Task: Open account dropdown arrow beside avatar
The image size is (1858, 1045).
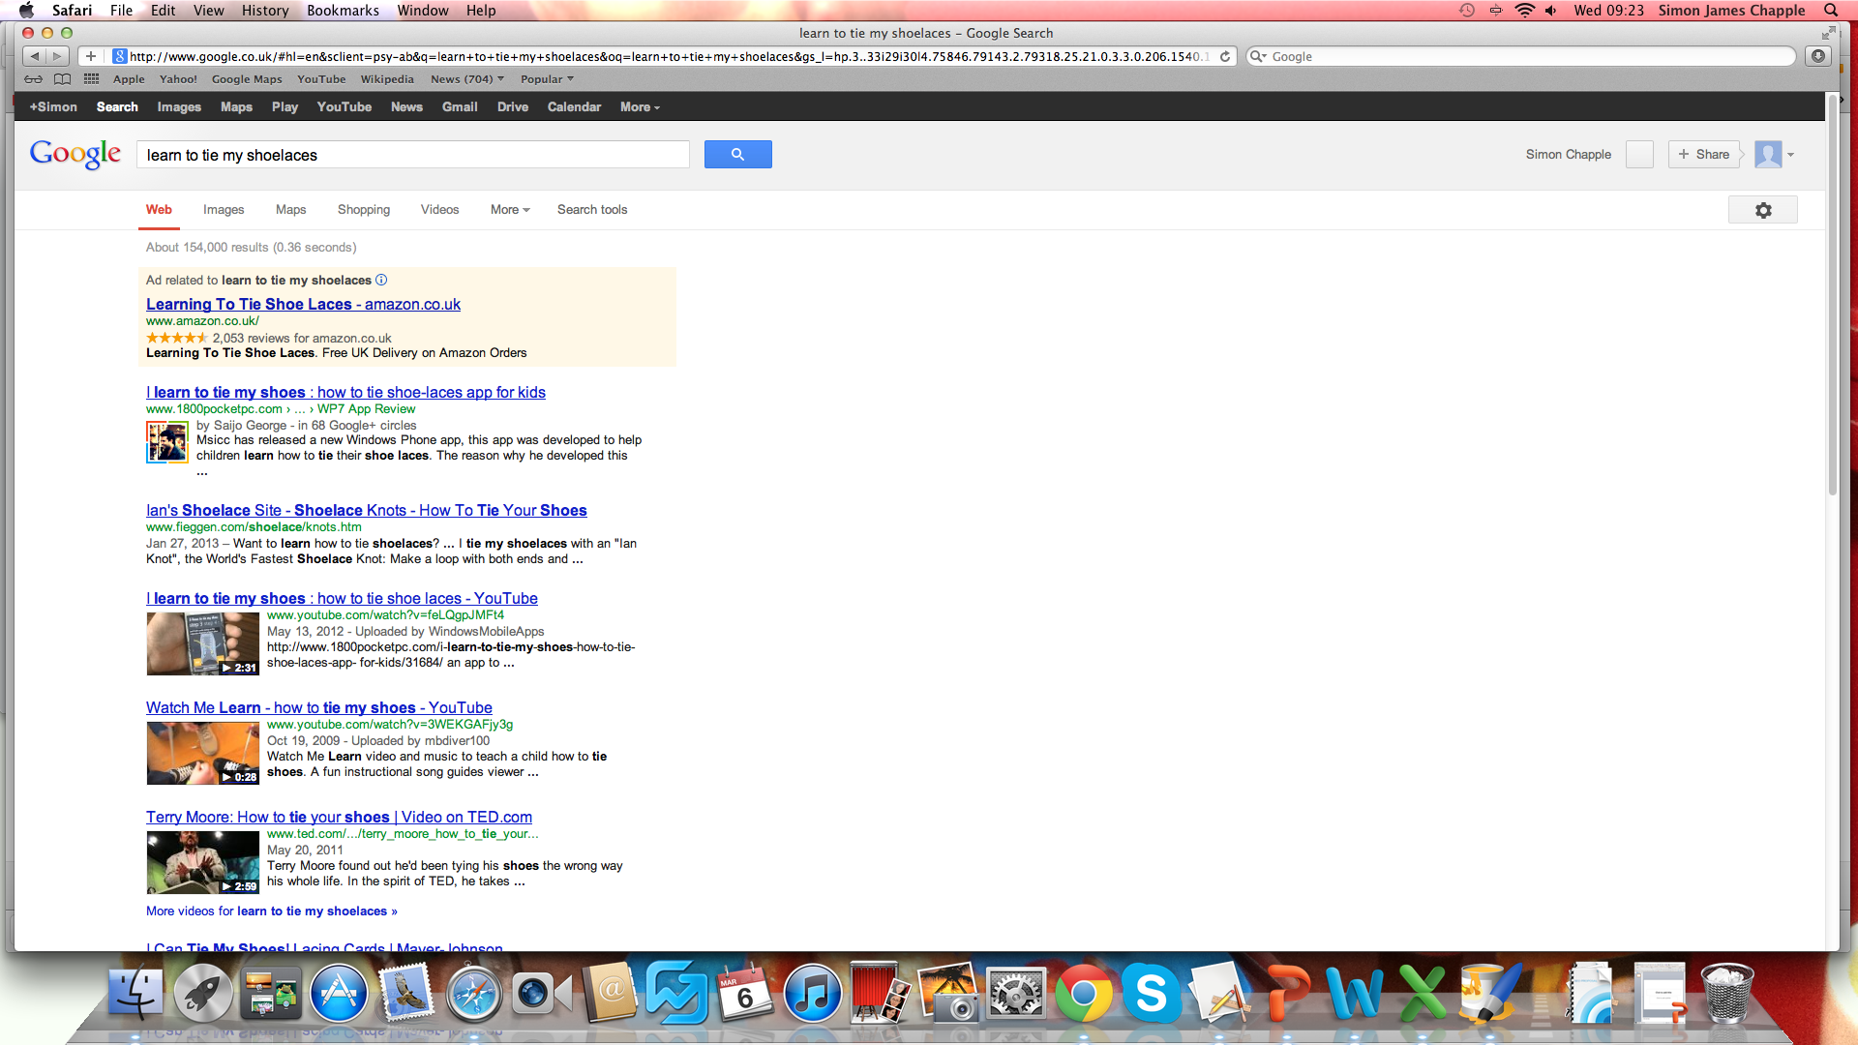Action: tap(1790, 155)
